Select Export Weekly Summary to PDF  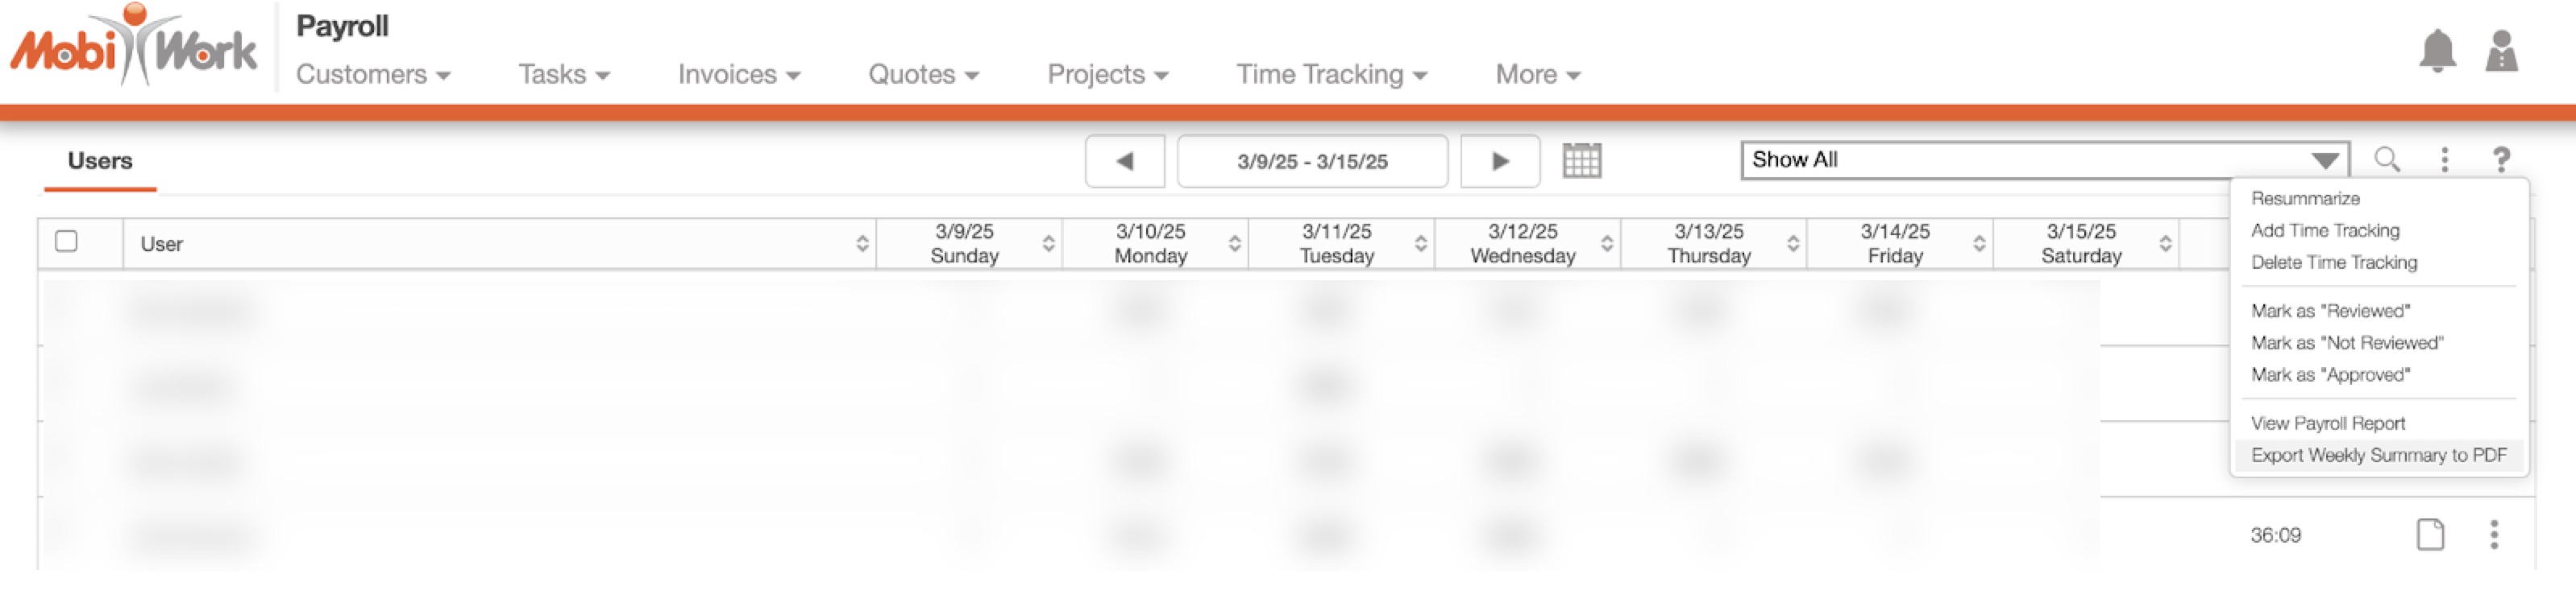tap(2378, 456)
